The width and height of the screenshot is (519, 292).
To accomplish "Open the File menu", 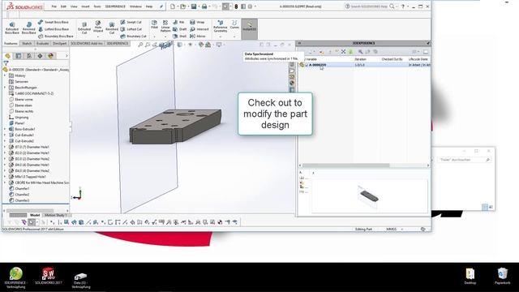I will [x=54, y=6].
